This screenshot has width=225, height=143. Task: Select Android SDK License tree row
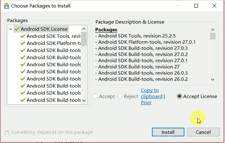[x=41, y=29]
